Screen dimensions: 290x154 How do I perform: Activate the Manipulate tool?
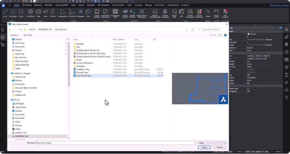(x=62, y=13)
